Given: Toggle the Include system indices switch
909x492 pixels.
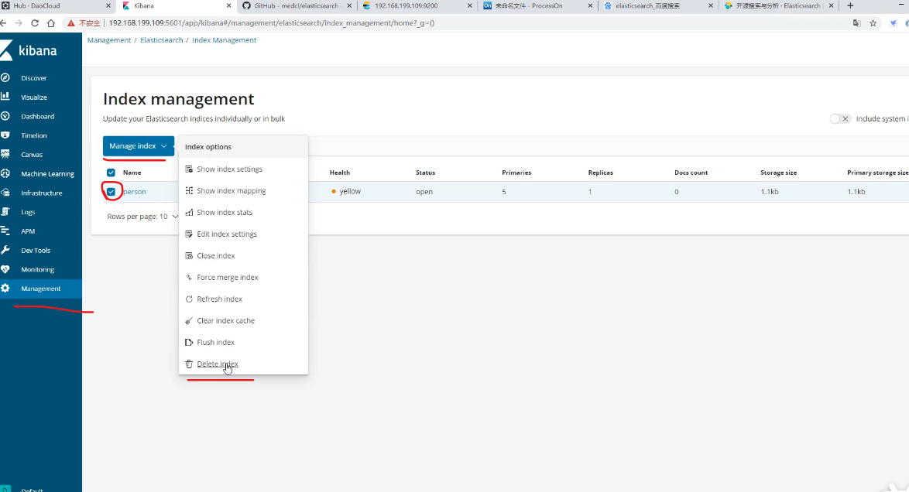Looking at the screenshot, I should pyautogui.click(x=839, y=119).
